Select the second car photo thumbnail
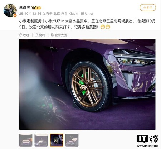The height and width of the screenshot is (149, 161). tap(41, 140)
